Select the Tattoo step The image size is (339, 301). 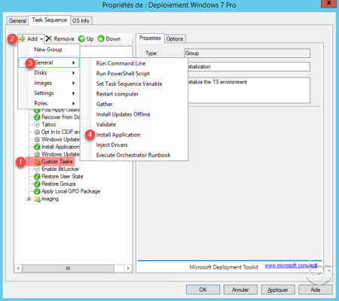[49, 124]
